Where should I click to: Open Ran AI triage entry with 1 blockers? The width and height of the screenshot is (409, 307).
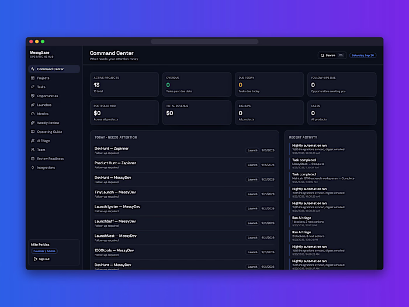tap(330, 222)
